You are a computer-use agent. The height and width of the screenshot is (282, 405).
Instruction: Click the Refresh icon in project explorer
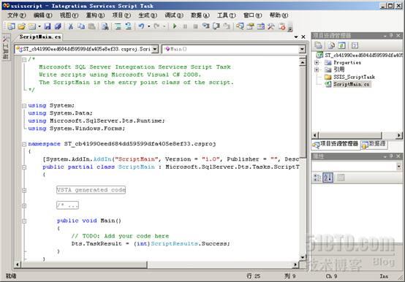[341, 45]
